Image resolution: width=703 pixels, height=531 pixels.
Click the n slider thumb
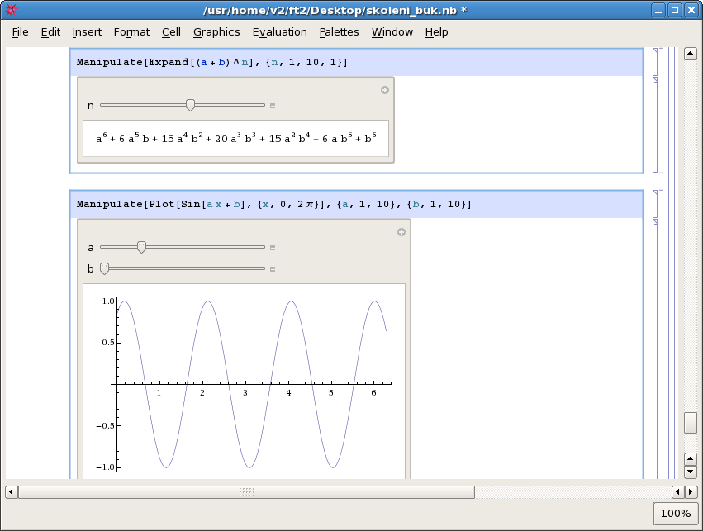pyautogui.click(x=190, y=106)
